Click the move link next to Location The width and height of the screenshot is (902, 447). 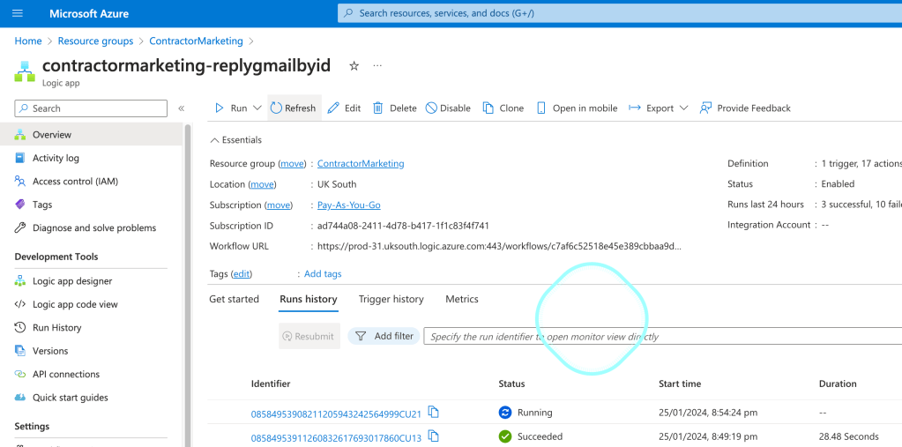click(x=262, y=184)
